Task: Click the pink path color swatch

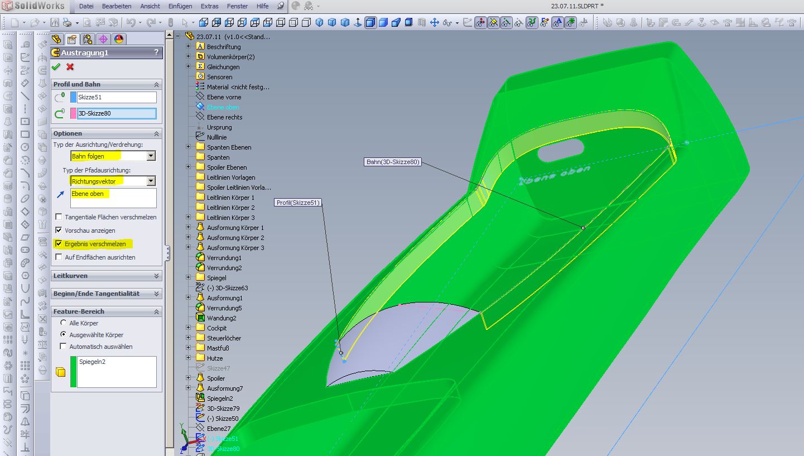Action: click(74, 114)
